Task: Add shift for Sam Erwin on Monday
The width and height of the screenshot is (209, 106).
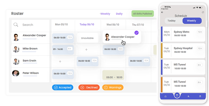Action: [x=60, y=61]
